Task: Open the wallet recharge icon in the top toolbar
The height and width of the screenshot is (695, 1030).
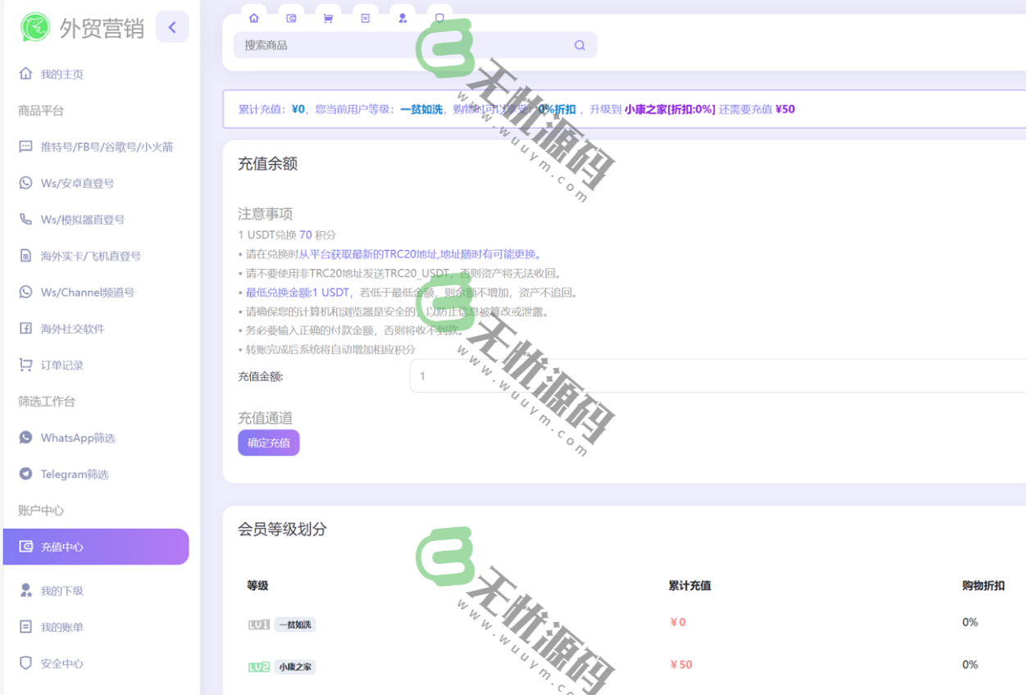Action: [x=291, y=18]
